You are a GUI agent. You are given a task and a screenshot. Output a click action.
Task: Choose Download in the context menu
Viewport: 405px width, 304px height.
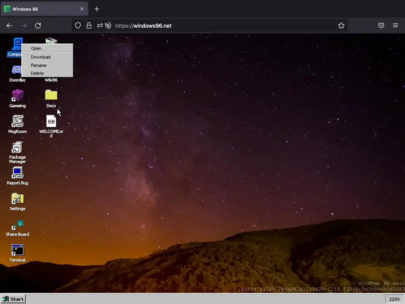pos(47,57)
